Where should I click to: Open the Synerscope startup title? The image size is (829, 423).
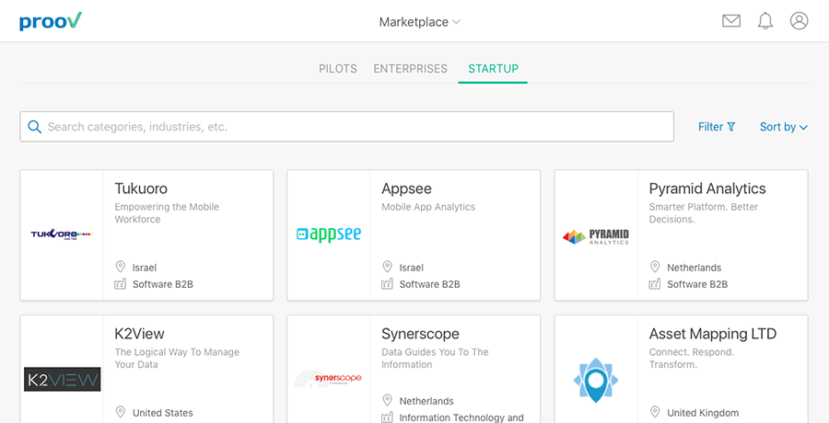click(x=420, y=334)
